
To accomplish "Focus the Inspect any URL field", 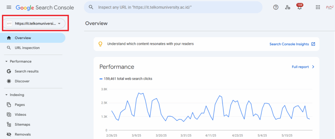I will coord(173,7).
